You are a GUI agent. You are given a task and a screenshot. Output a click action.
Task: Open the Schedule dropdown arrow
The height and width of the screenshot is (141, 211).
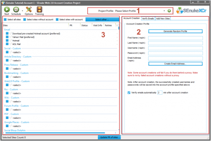point(22,11)
